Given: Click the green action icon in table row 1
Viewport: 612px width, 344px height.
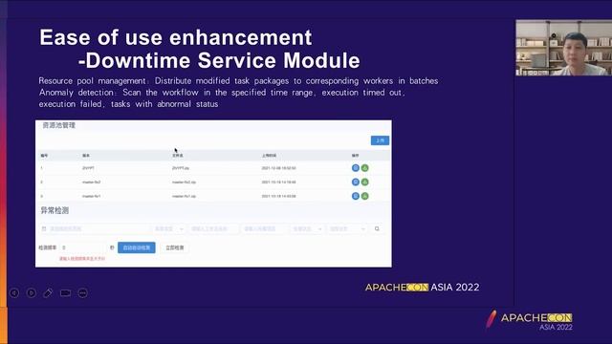Looking at the screenshot, I should point(365,168).
